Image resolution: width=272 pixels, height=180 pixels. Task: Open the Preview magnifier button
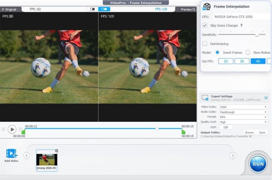click(188, 10)
